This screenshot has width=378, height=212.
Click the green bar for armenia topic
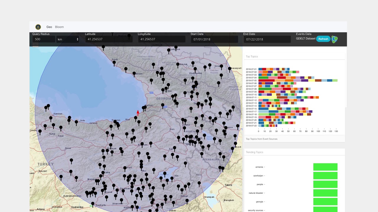pyautogui.click(x=325, y=167)
